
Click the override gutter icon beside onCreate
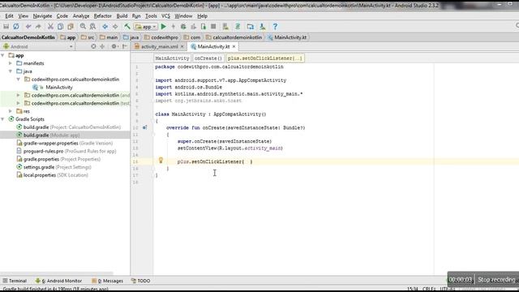tap(144, 127)
